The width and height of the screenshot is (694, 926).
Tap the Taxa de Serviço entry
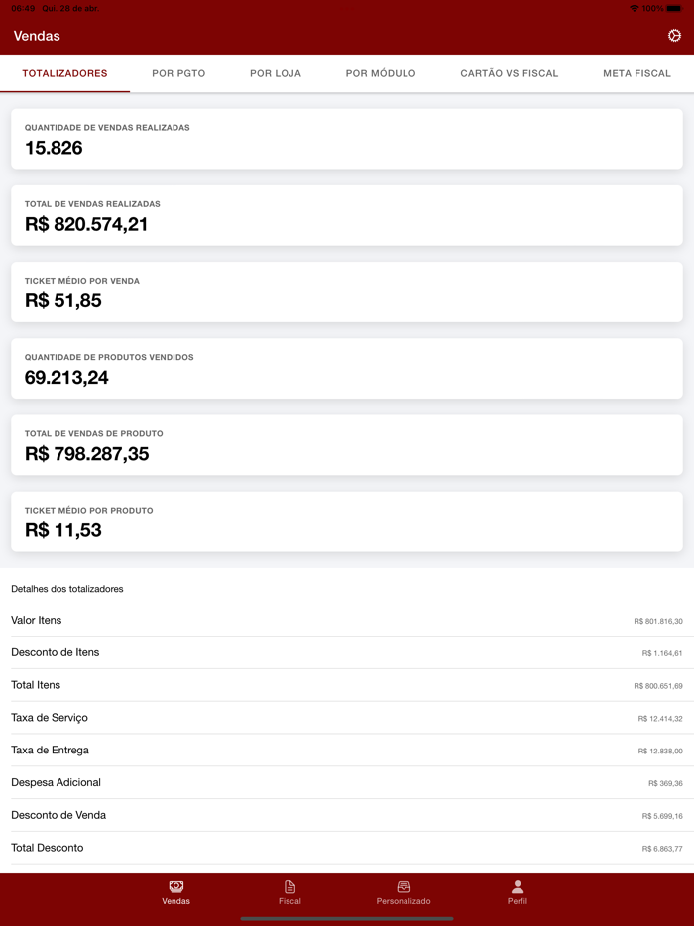[347, 717]
